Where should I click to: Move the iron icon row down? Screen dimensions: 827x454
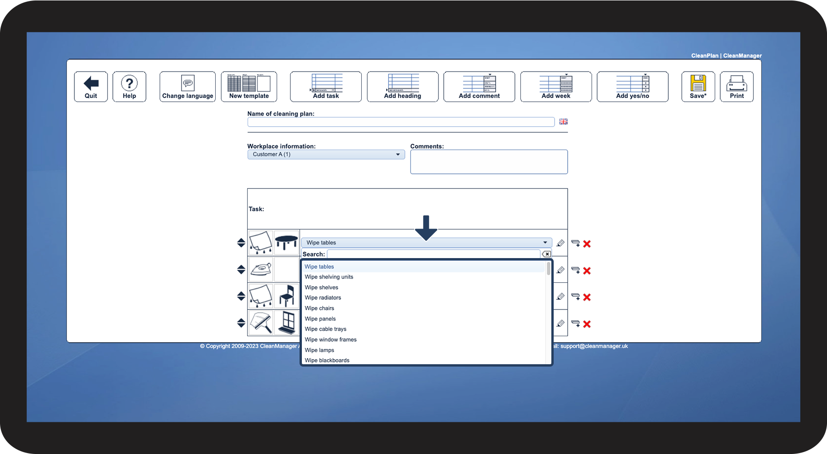point(241,272)
